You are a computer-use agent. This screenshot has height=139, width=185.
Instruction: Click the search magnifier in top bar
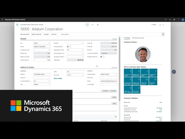(x=166, y=19)
